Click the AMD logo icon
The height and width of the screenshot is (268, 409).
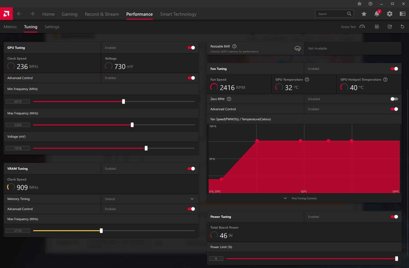point(6,14)
